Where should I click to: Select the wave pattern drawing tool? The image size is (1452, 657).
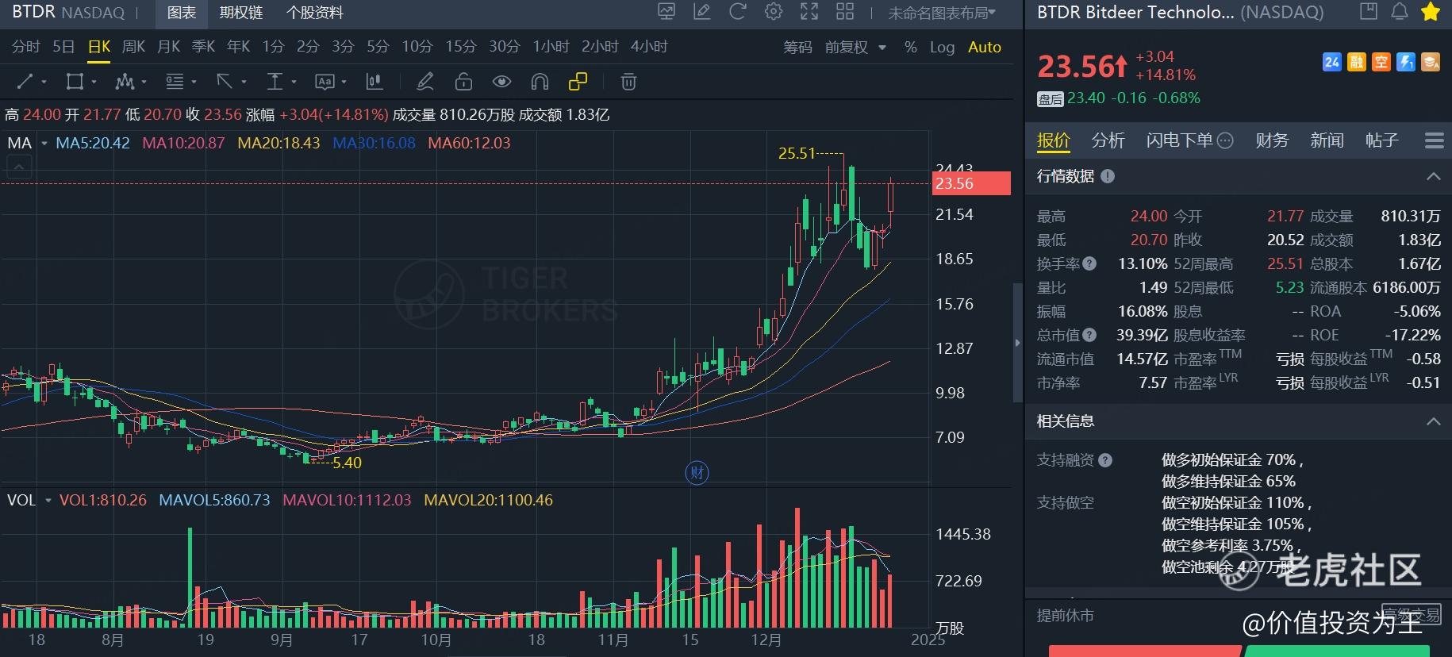(x=125, y=81)
